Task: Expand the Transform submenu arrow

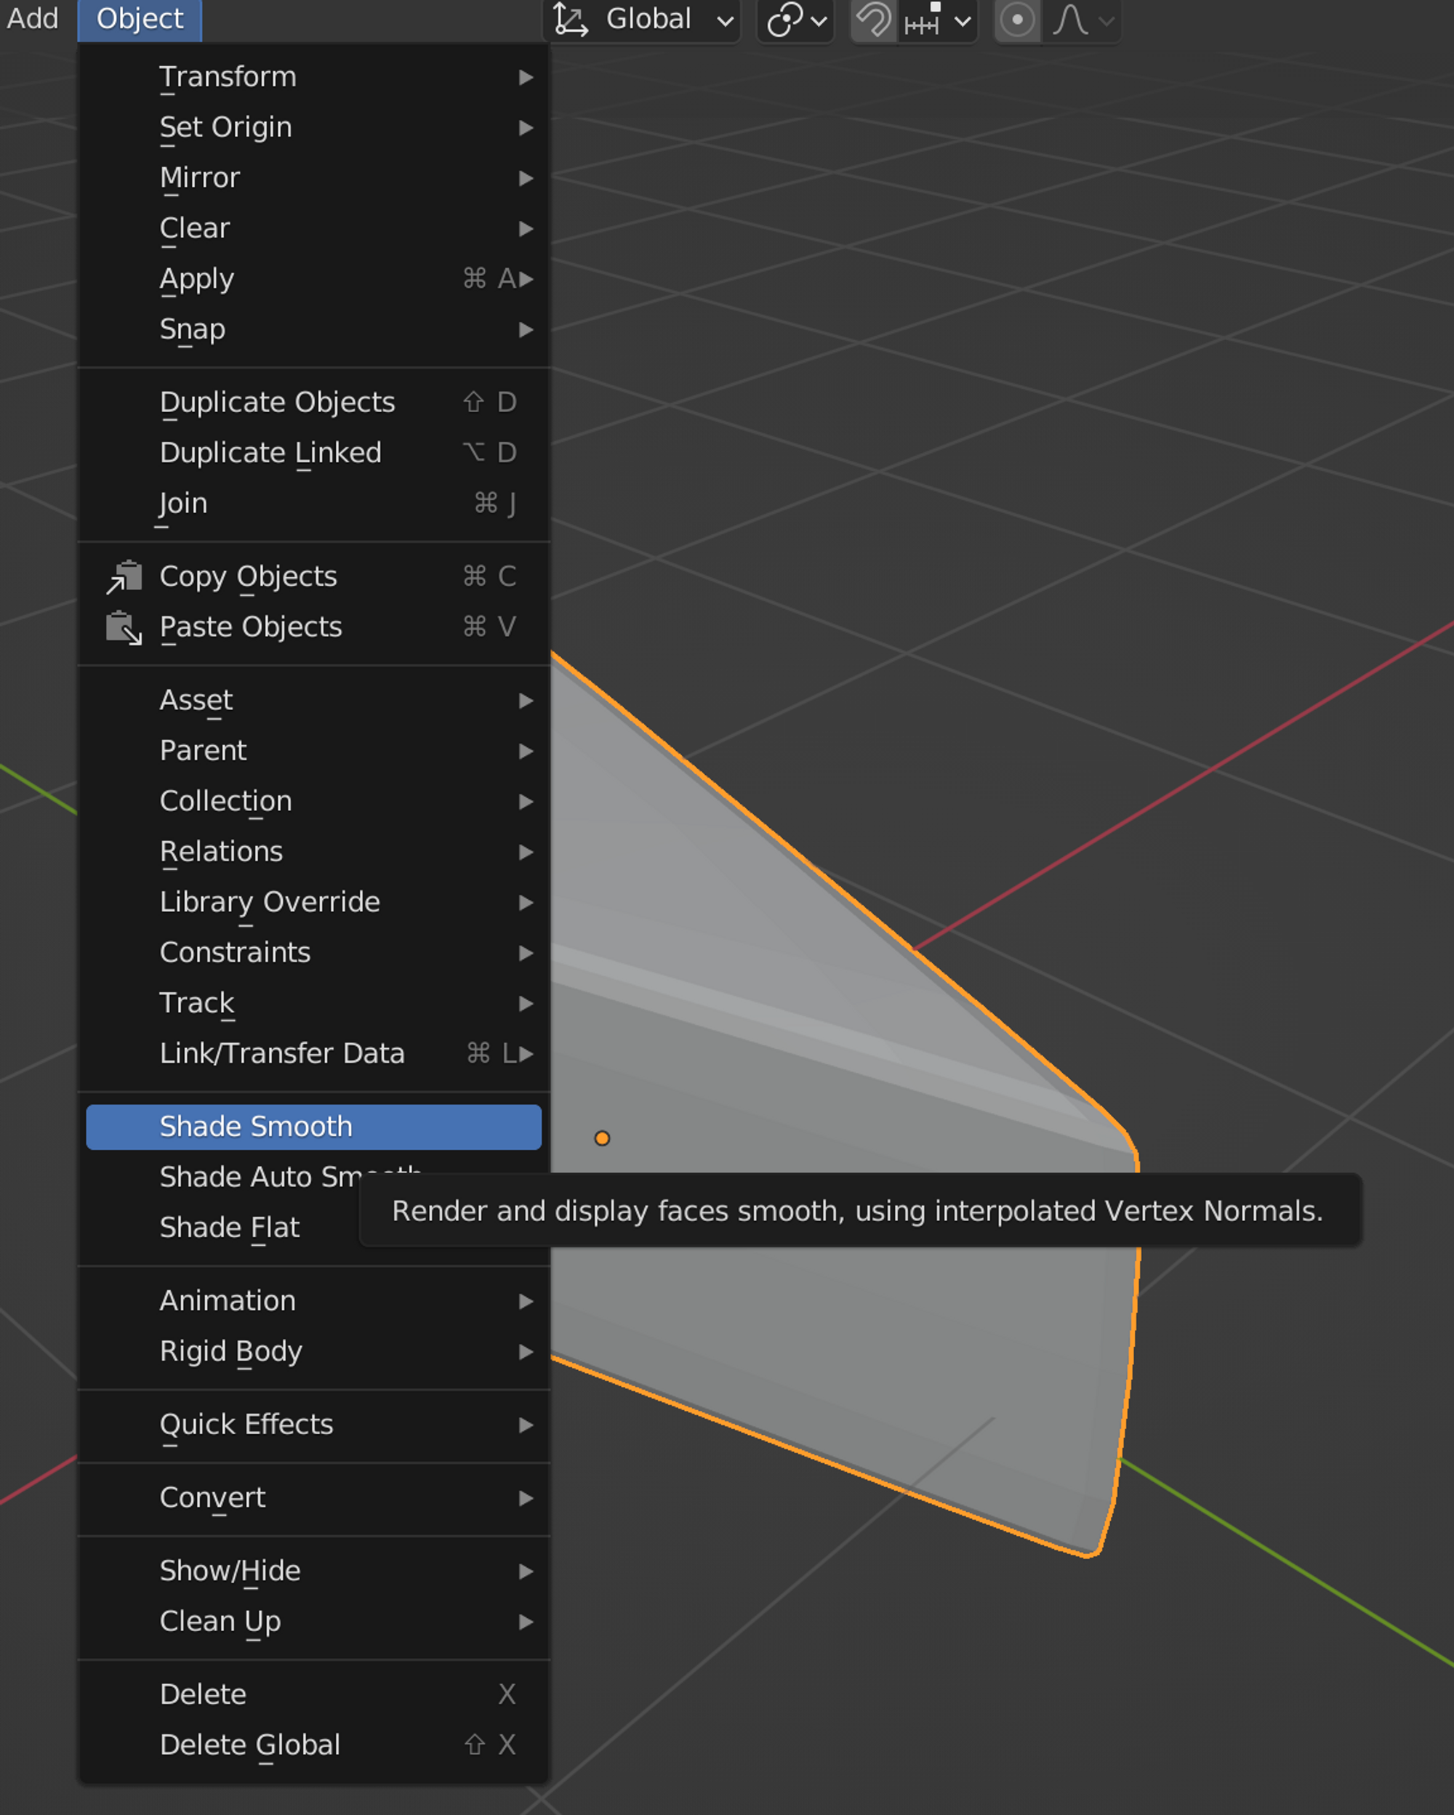Action: 526,78
